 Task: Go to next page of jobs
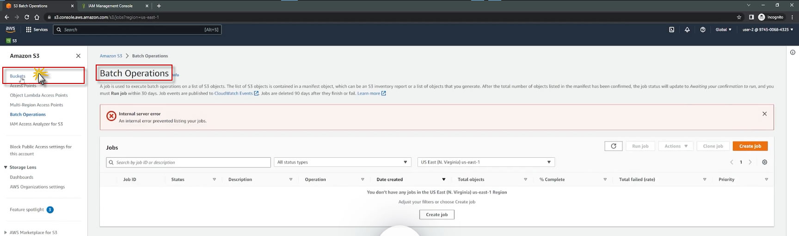pos(750,162)
